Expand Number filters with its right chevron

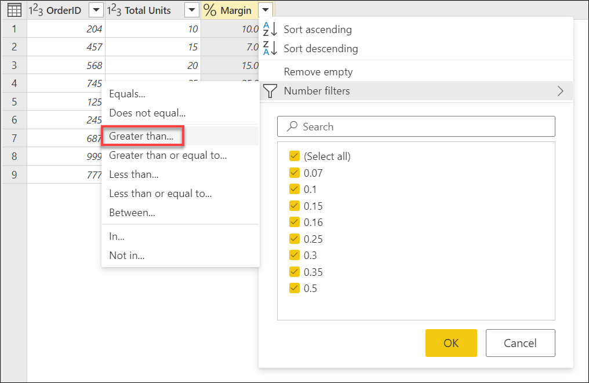point(559,91)
